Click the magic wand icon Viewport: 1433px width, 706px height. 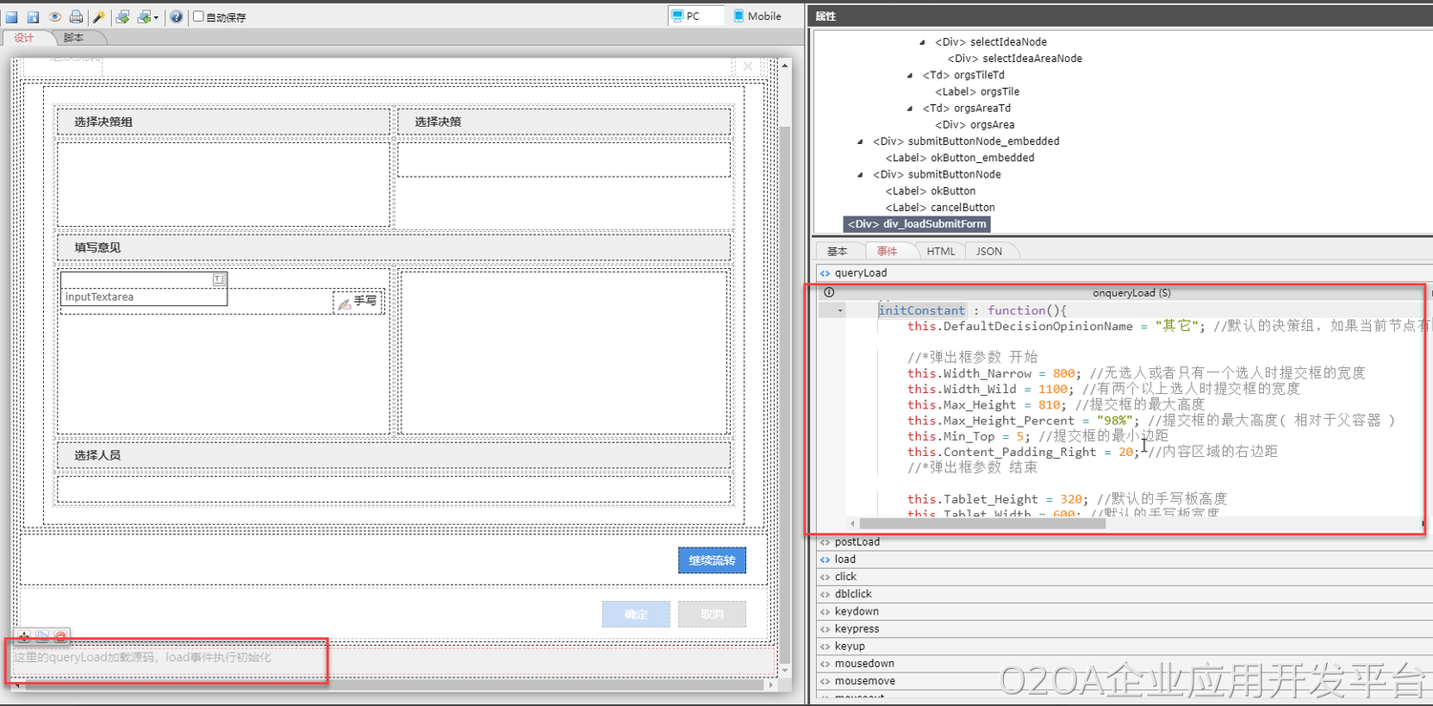[98, 17]
